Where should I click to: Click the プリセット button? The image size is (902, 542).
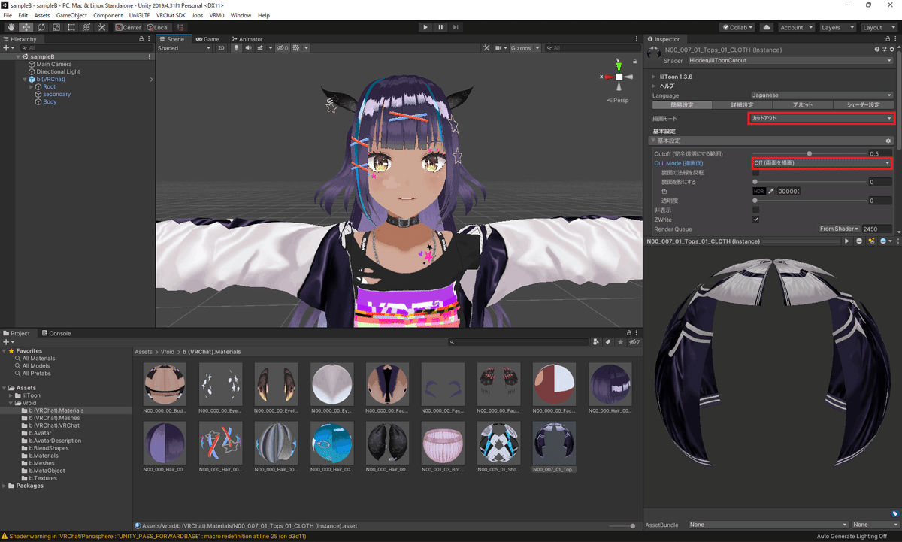(x=802, y=105)
